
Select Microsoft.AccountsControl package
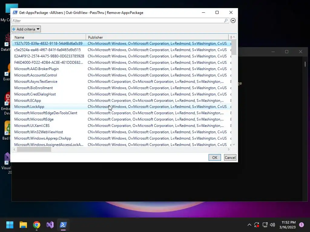point(122,75)
